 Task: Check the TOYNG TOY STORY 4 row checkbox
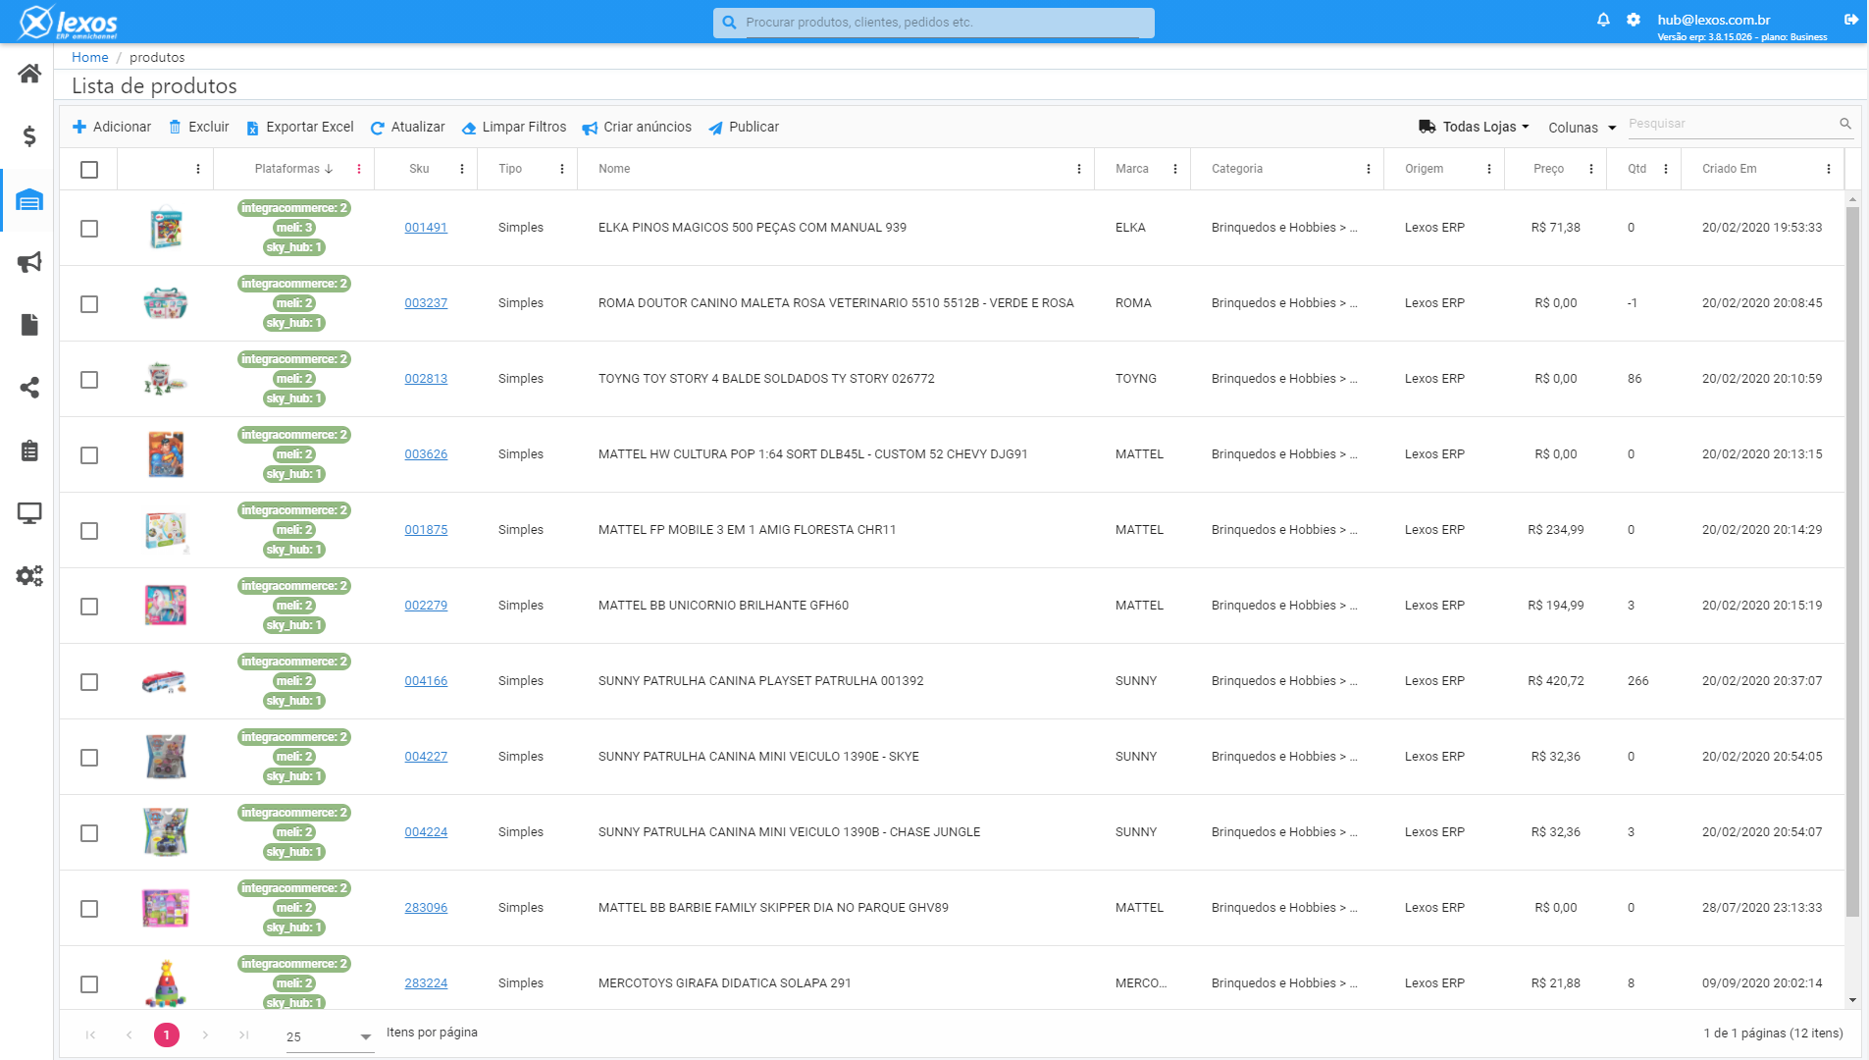coord(89,380)
